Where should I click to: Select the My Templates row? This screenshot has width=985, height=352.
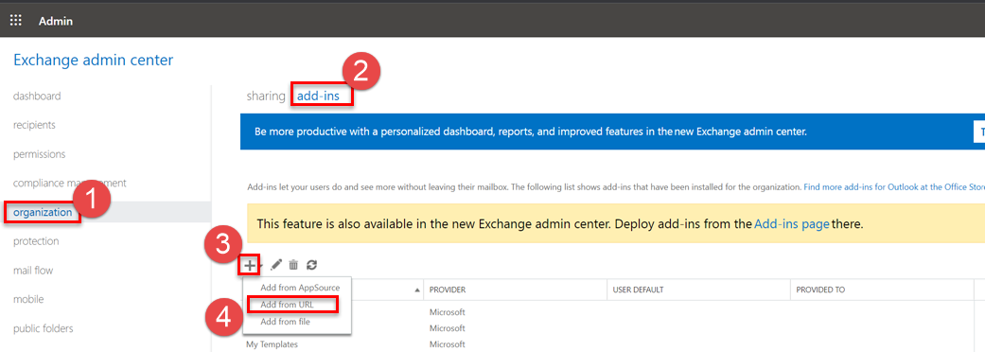point(272,344)
